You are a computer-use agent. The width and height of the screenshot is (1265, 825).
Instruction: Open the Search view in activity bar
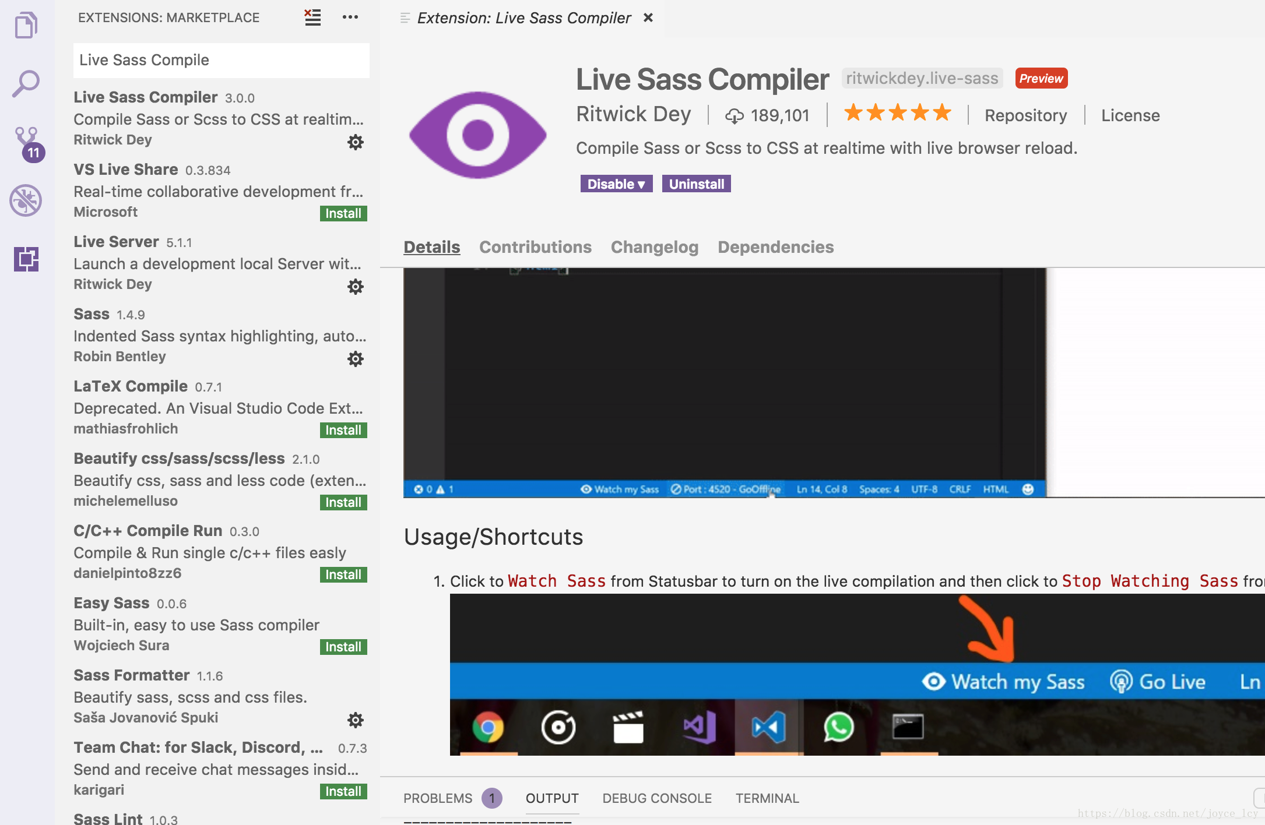[x=26, y=84]
